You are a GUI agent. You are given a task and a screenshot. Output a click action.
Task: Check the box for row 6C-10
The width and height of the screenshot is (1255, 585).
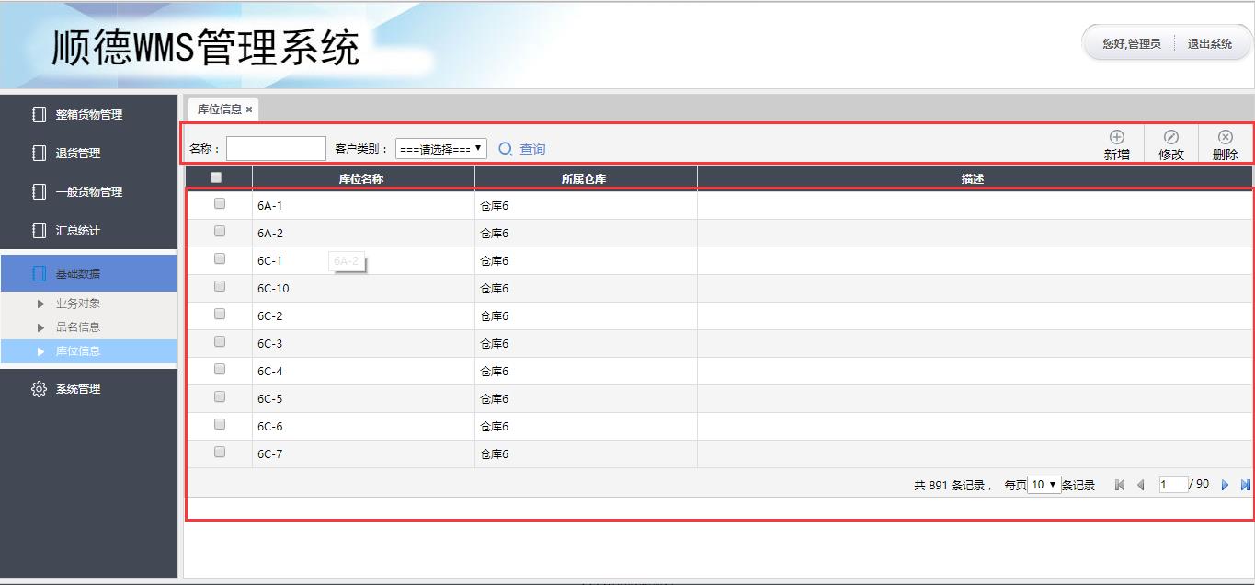coord(220,287)
